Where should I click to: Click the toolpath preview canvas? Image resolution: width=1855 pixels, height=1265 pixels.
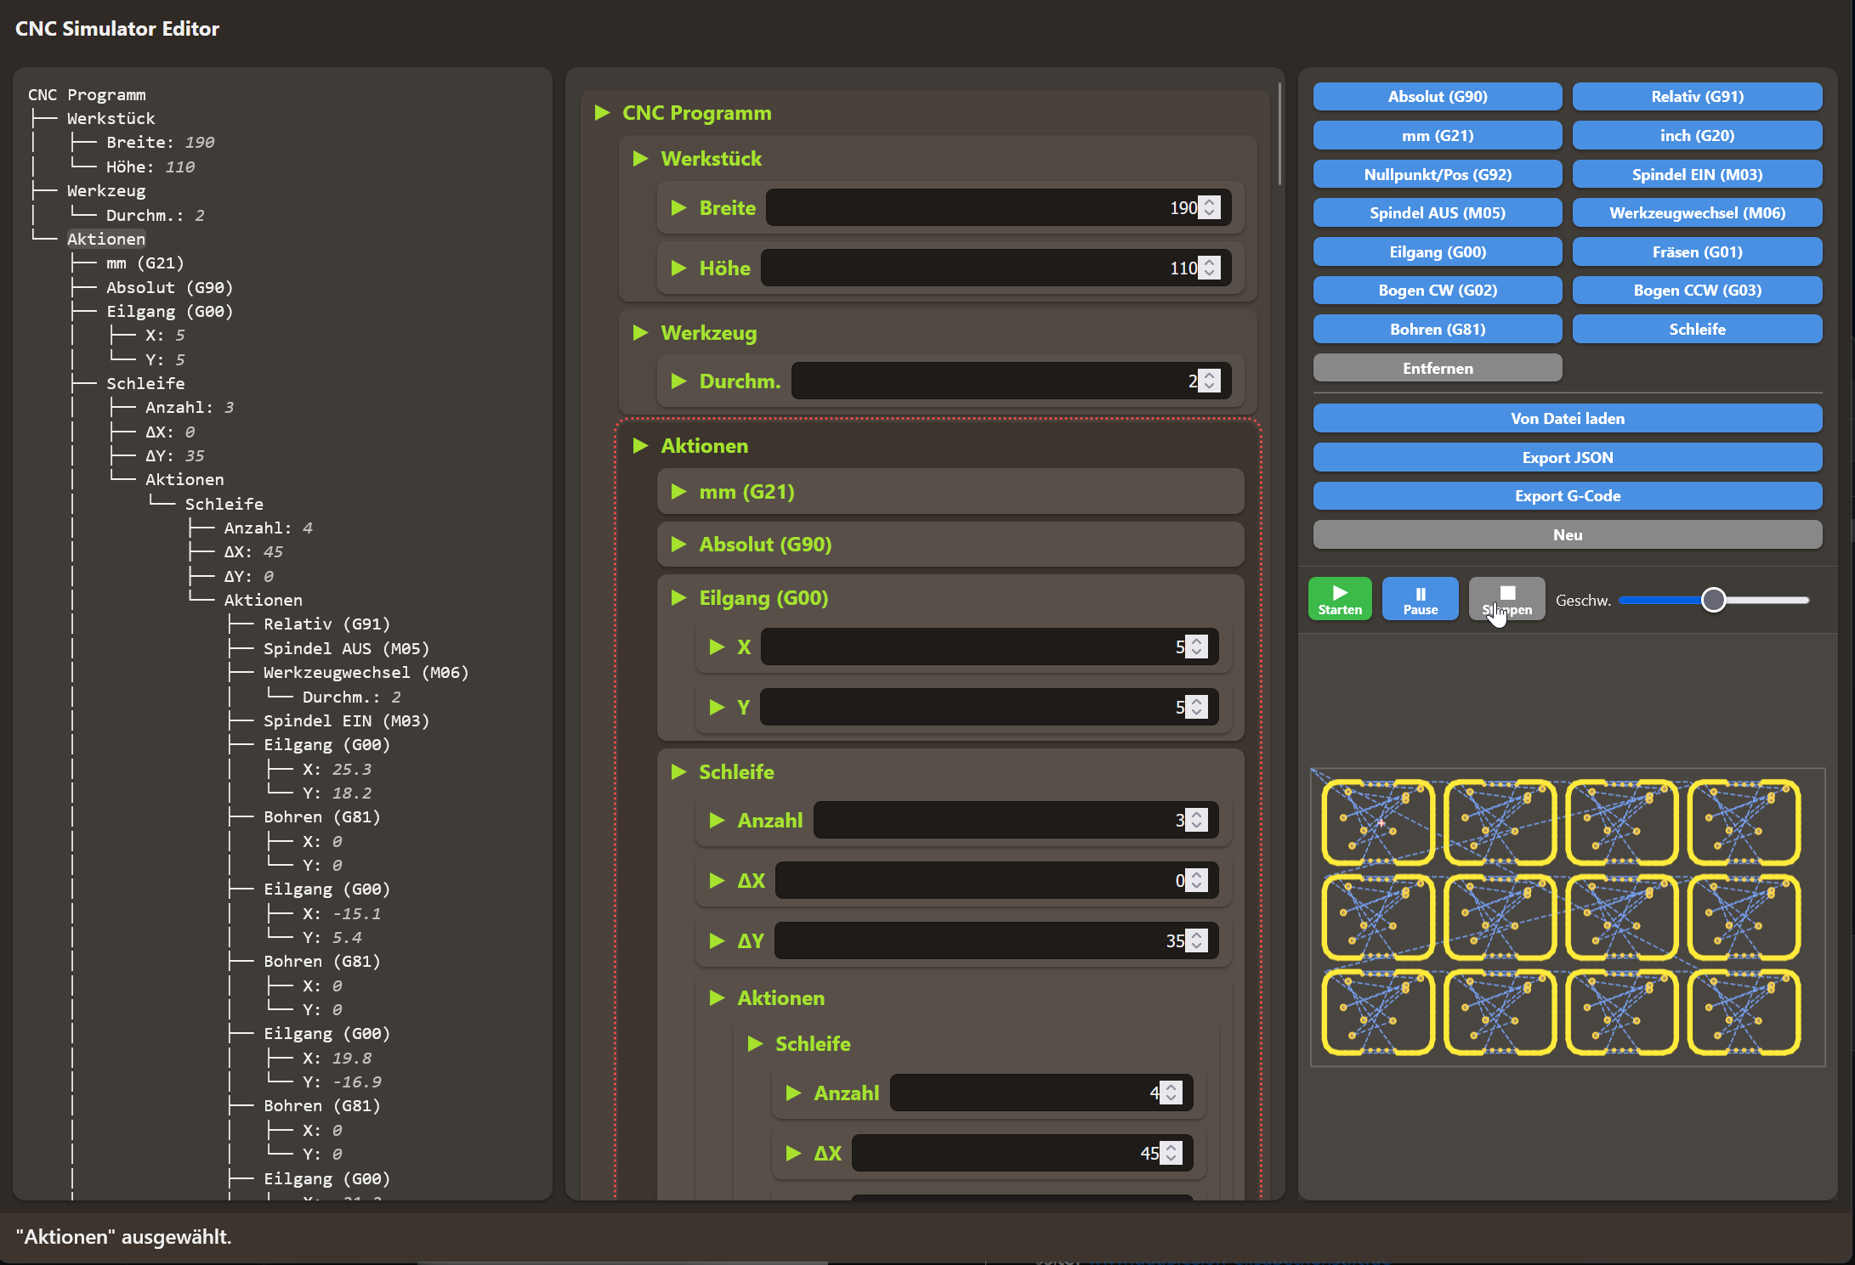click(1568, 917)
